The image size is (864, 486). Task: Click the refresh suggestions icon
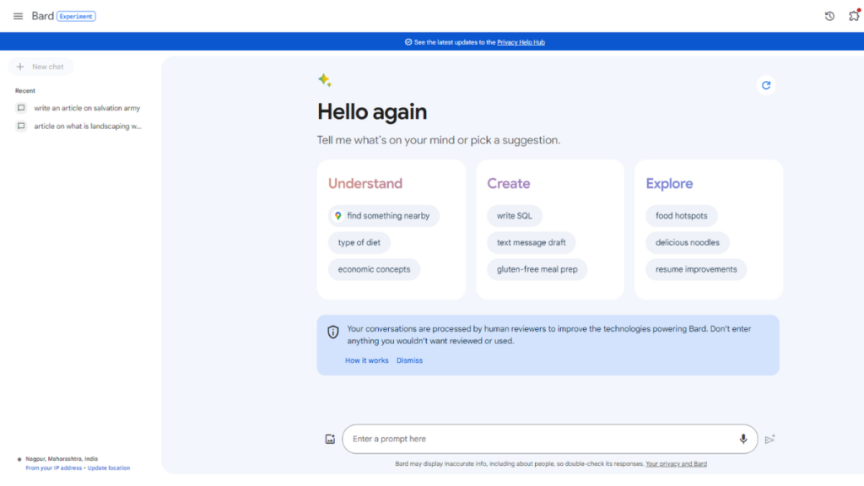tap(766, 85)
